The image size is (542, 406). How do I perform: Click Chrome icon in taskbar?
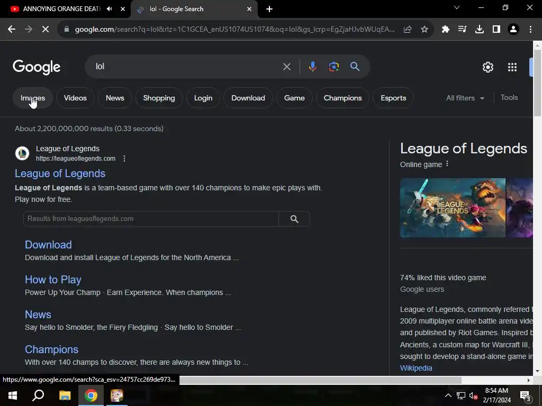[x=91, y=395]
